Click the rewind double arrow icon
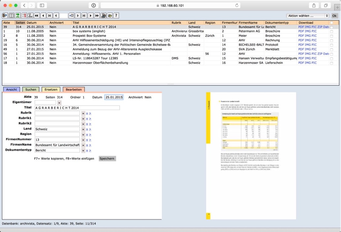341x232 pixels. coord(37,16)
